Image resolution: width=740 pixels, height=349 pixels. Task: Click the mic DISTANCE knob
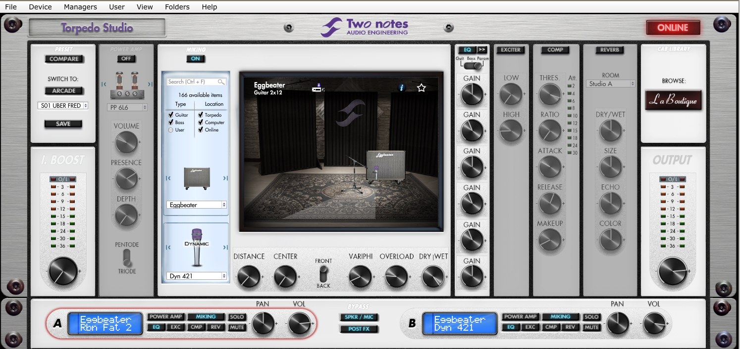(249, 276)
